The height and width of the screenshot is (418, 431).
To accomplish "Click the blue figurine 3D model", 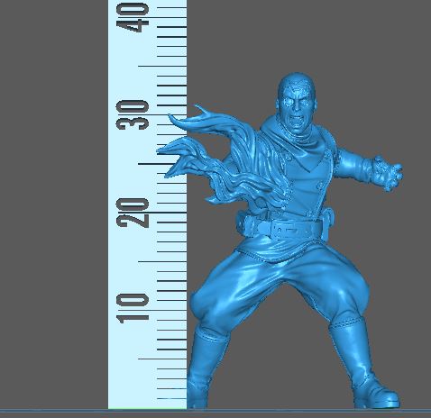I will [280, 241].
